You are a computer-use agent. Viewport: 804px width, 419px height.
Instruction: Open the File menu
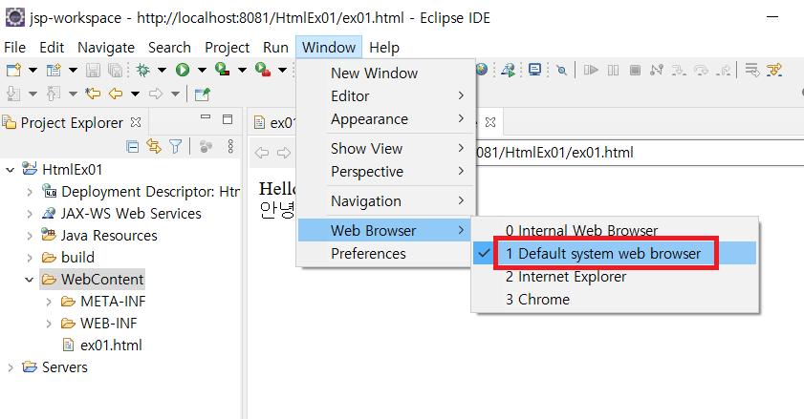pyautogui.click(x=15, y=48)
